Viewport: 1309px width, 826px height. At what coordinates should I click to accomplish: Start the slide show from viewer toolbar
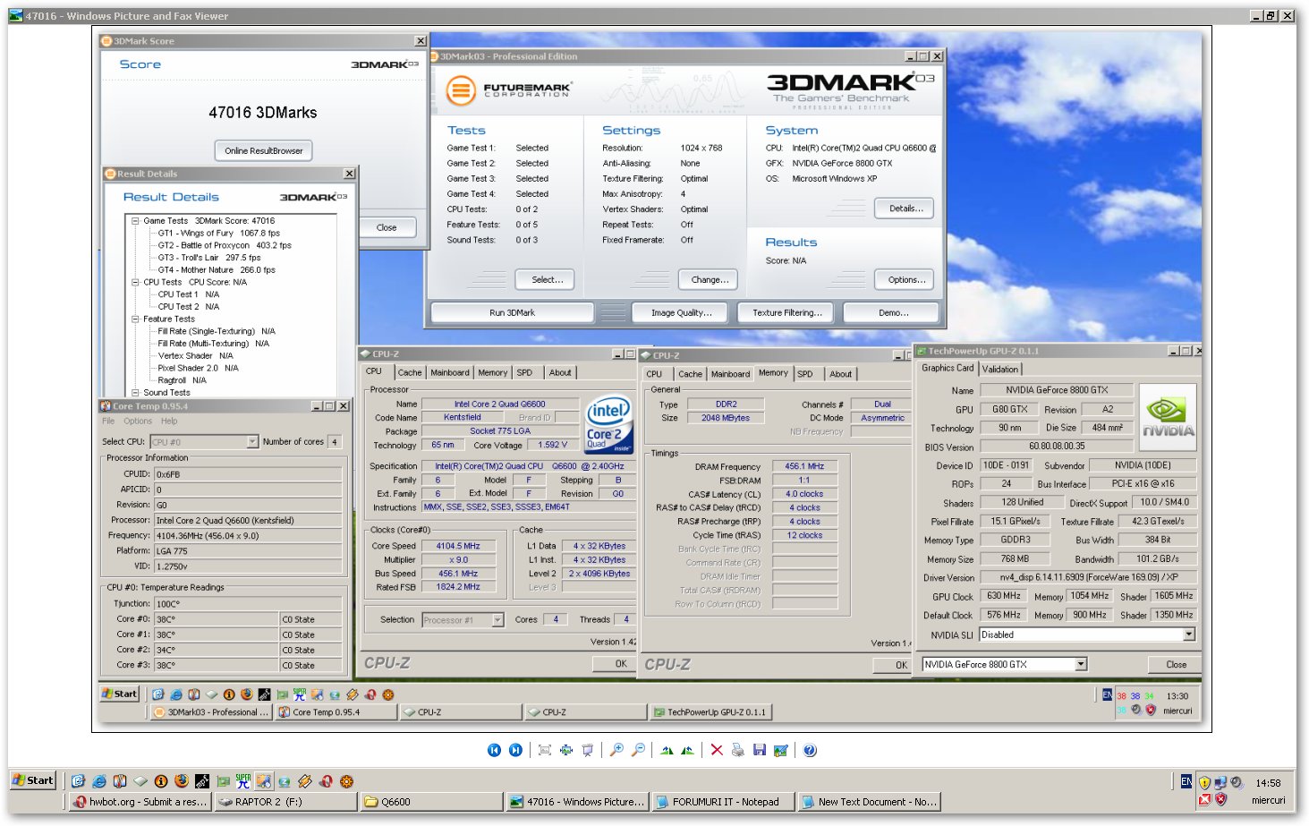pos(588,750)
